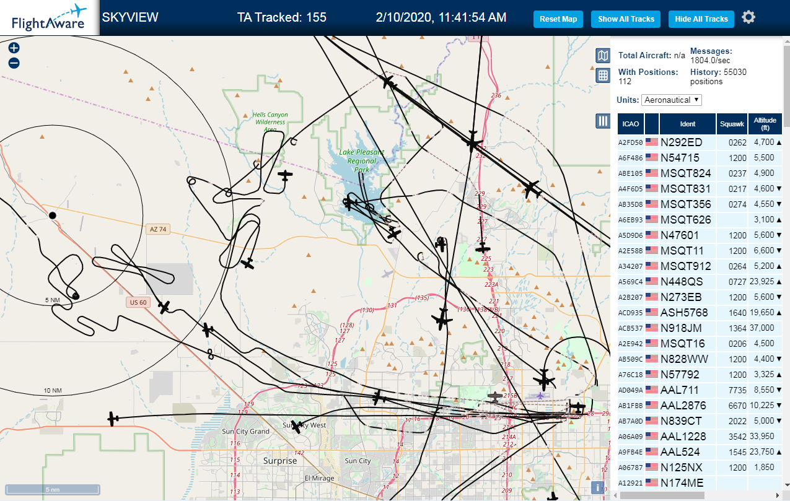The height and width of the screenshot is (501, 790).
Task: Click the SKYVIEW title text
Action: 130,17
